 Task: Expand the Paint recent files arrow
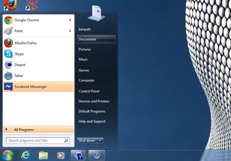tap(70, 31)
